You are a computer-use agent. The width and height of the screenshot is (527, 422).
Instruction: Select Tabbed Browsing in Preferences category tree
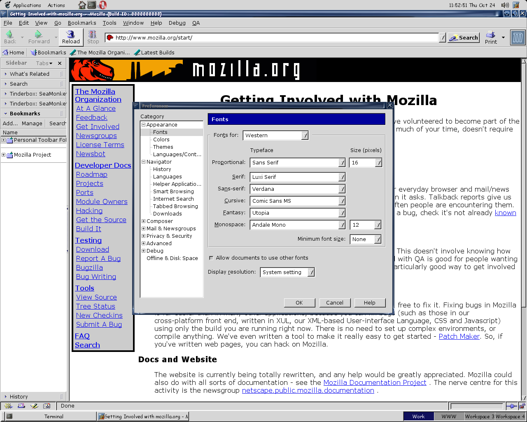[x=175, y=206]
